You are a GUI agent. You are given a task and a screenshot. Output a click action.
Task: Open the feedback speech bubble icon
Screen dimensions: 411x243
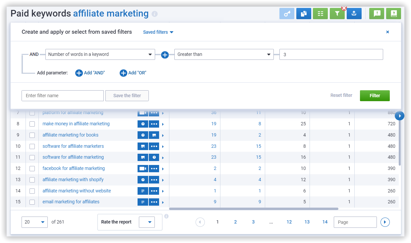(x=377, y=14)
